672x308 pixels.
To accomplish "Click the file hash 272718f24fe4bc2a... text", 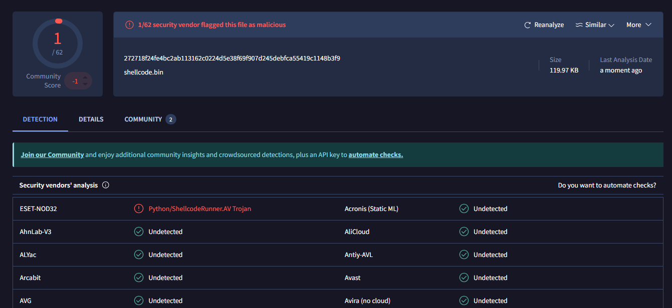I will [x=232, y=58].
